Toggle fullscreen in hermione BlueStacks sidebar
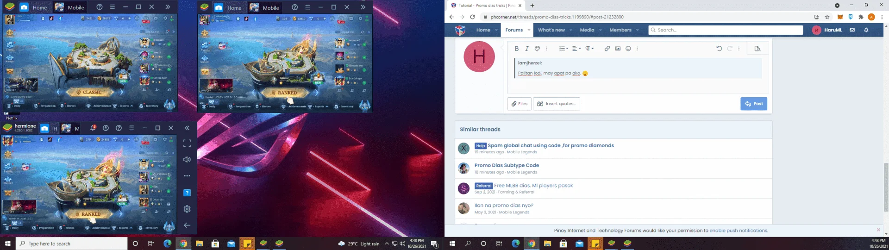The width and height of the screenshot is (889, 250). pos(187,143)
